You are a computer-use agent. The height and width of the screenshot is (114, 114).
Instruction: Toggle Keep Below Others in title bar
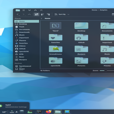click(x=30, y=10)
